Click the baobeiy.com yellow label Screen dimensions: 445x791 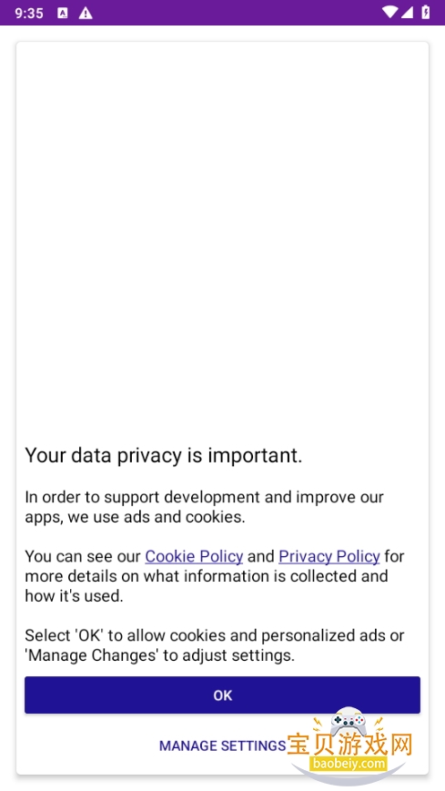349,764
